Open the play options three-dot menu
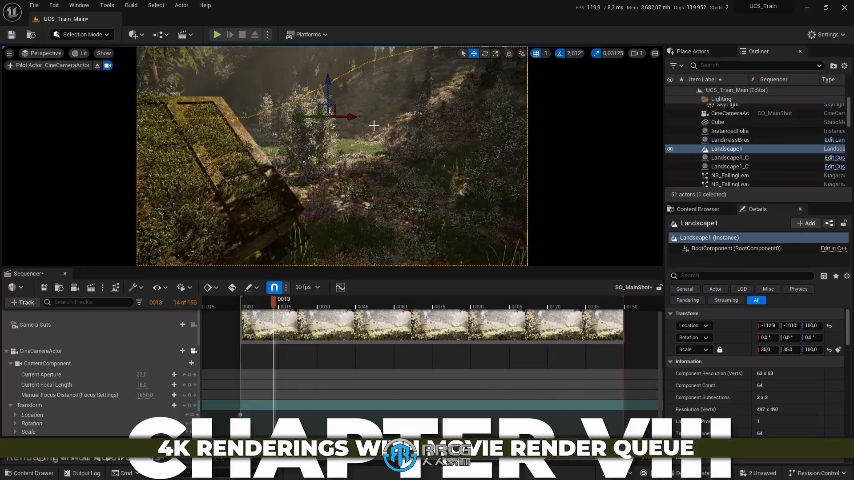The height and width of the screenshot is (480, 854). 267,35
